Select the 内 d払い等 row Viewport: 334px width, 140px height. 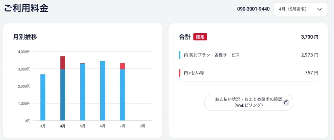(248, 73)
